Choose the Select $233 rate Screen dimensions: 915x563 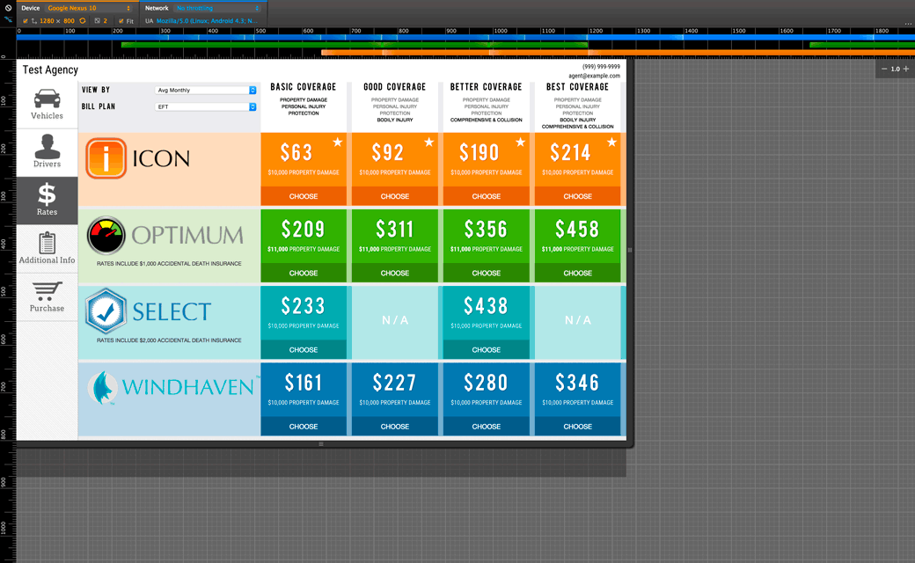304,350
